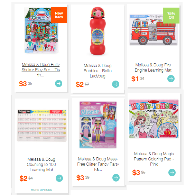Select the 'Tis the Season sticker set image

[41, 30]
